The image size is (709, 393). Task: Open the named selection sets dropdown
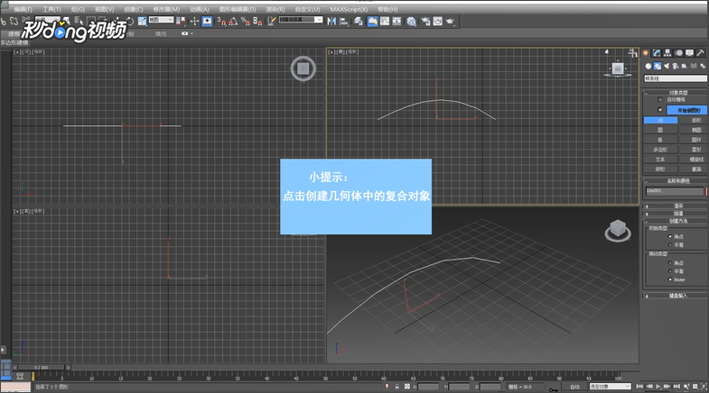pos(301,20)
